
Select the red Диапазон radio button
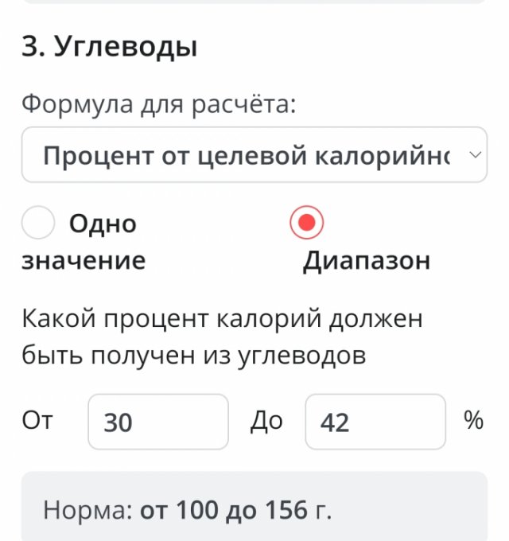point(306,223)
